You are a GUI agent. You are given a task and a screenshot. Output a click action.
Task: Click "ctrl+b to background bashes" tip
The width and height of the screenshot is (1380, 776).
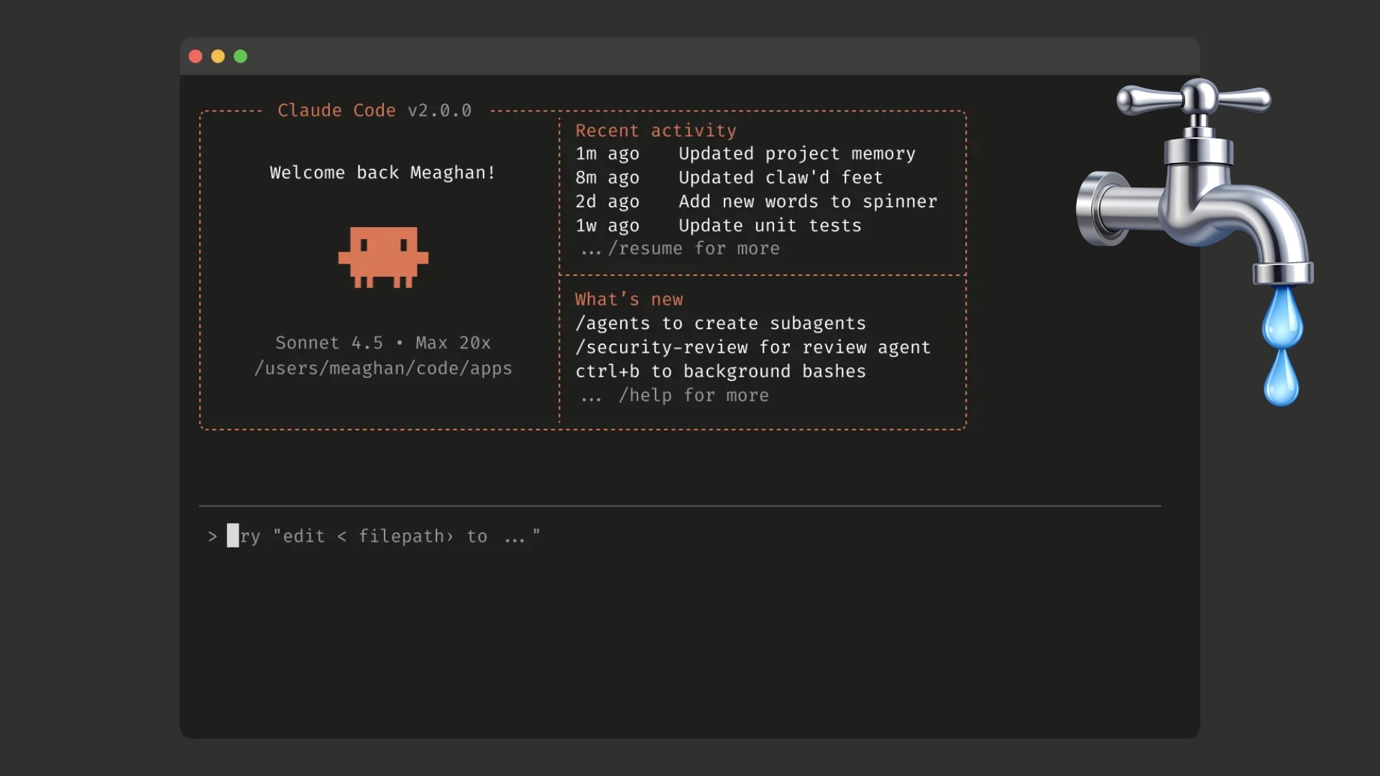click(x=720, y=371)
